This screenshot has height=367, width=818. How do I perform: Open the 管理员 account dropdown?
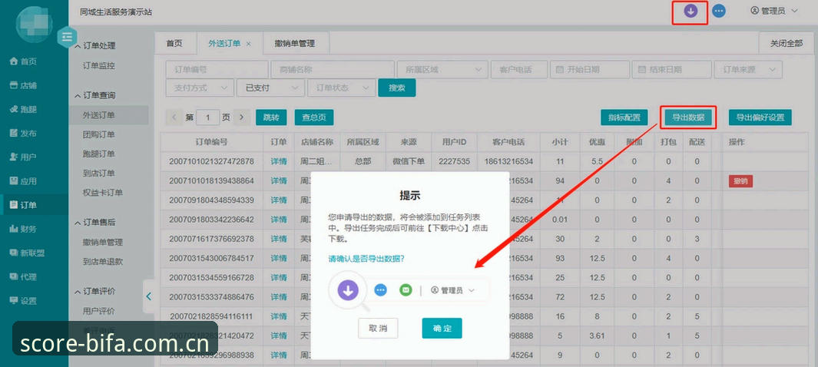click(773, 11)
